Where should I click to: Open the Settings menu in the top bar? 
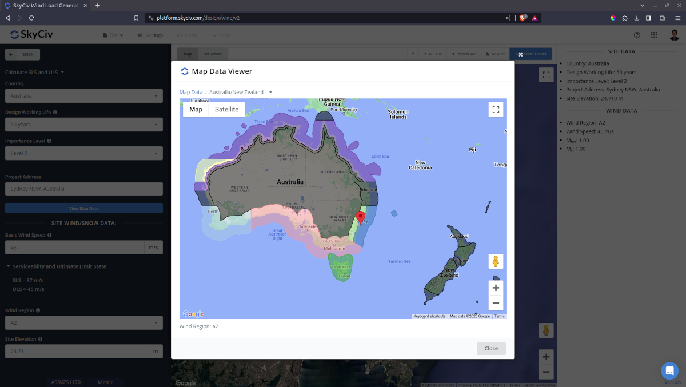tap(150, 35)
